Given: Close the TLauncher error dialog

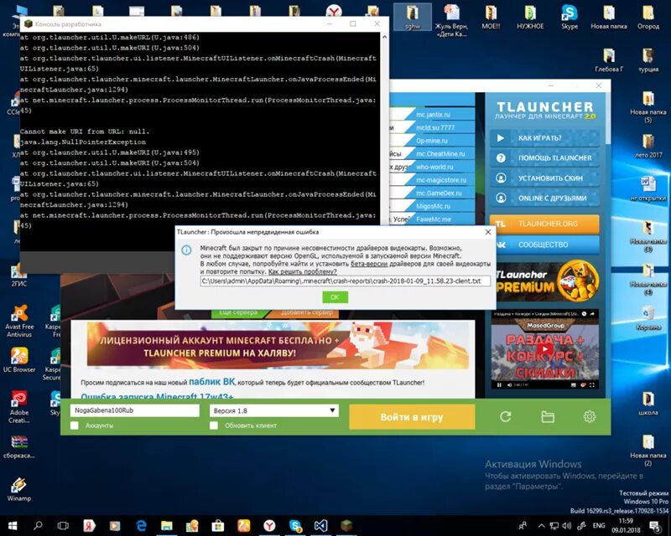Looking at the screenshot, I should [x=488, y=232].
